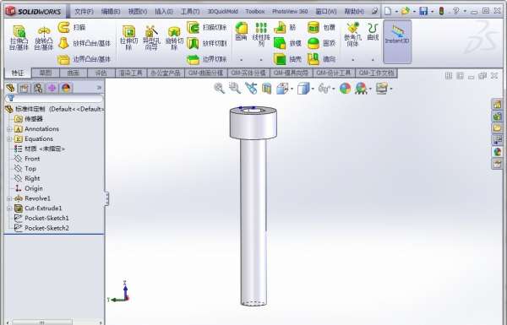Click the Sweep boss feature button
The height and width of the screenshot is (325, 507).
pos(72,28)
